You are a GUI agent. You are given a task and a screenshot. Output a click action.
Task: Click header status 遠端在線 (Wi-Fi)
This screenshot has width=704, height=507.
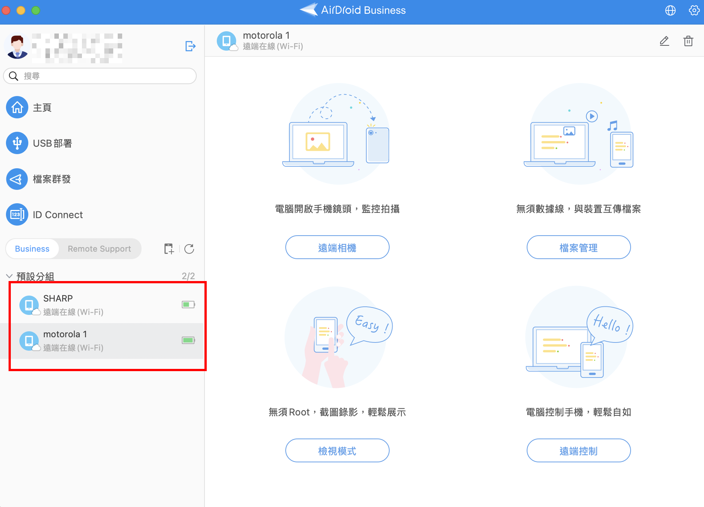tap(273, 47)
